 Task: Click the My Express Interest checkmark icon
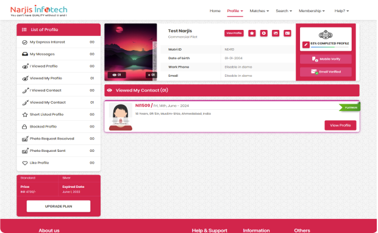click(x=24, y=42)
